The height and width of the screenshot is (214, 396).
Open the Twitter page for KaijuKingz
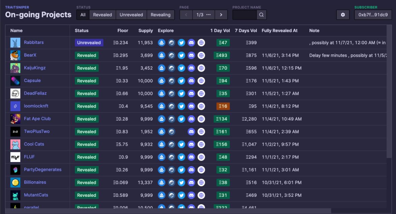pos(181,68)
